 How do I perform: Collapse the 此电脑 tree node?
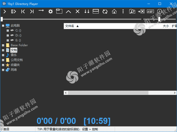point(3,26)
